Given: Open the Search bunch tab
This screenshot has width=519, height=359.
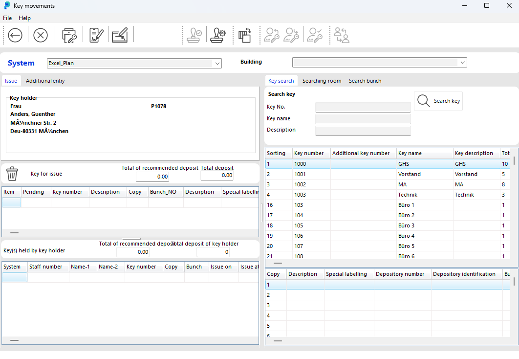Looking at the screenshot, I should (x=365, y=81).
